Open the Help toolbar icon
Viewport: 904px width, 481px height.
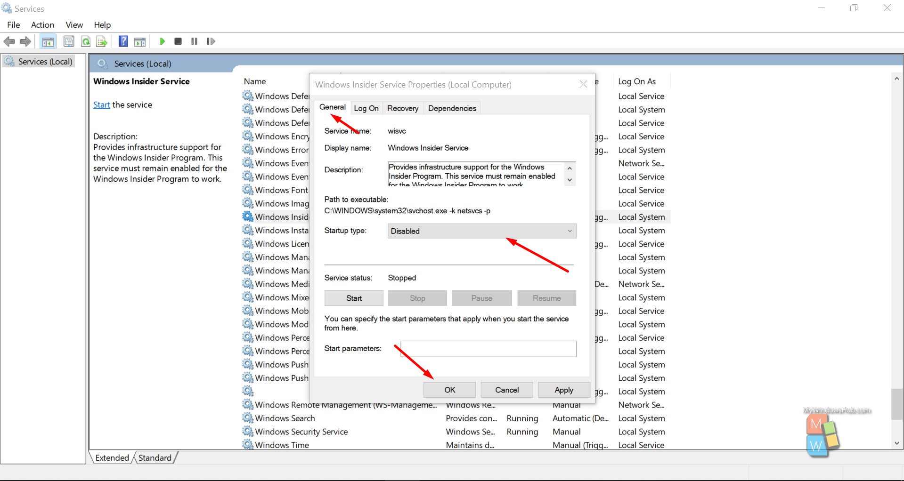[x=123, y=41]
